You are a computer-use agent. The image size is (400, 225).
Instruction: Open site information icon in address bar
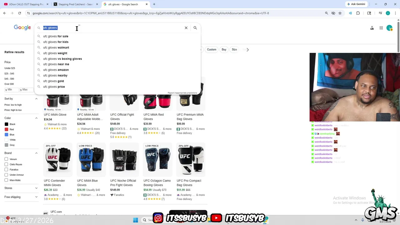point(28,13)
